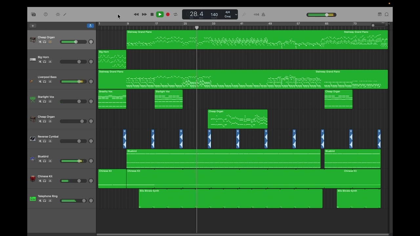This screenshot has width=420, height=236.
Task: Select the first 80s Bitrate Synth region
Action: click(x=231, y=198)
